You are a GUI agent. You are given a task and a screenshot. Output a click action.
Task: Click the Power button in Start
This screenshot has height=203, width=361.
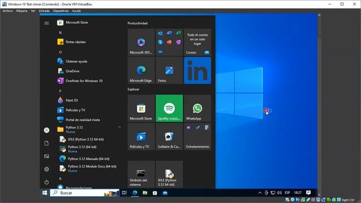[46, 182]
